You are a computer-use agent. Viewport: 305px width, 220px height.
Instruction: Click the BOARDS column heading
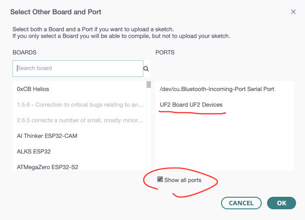(x=25, y=53)
